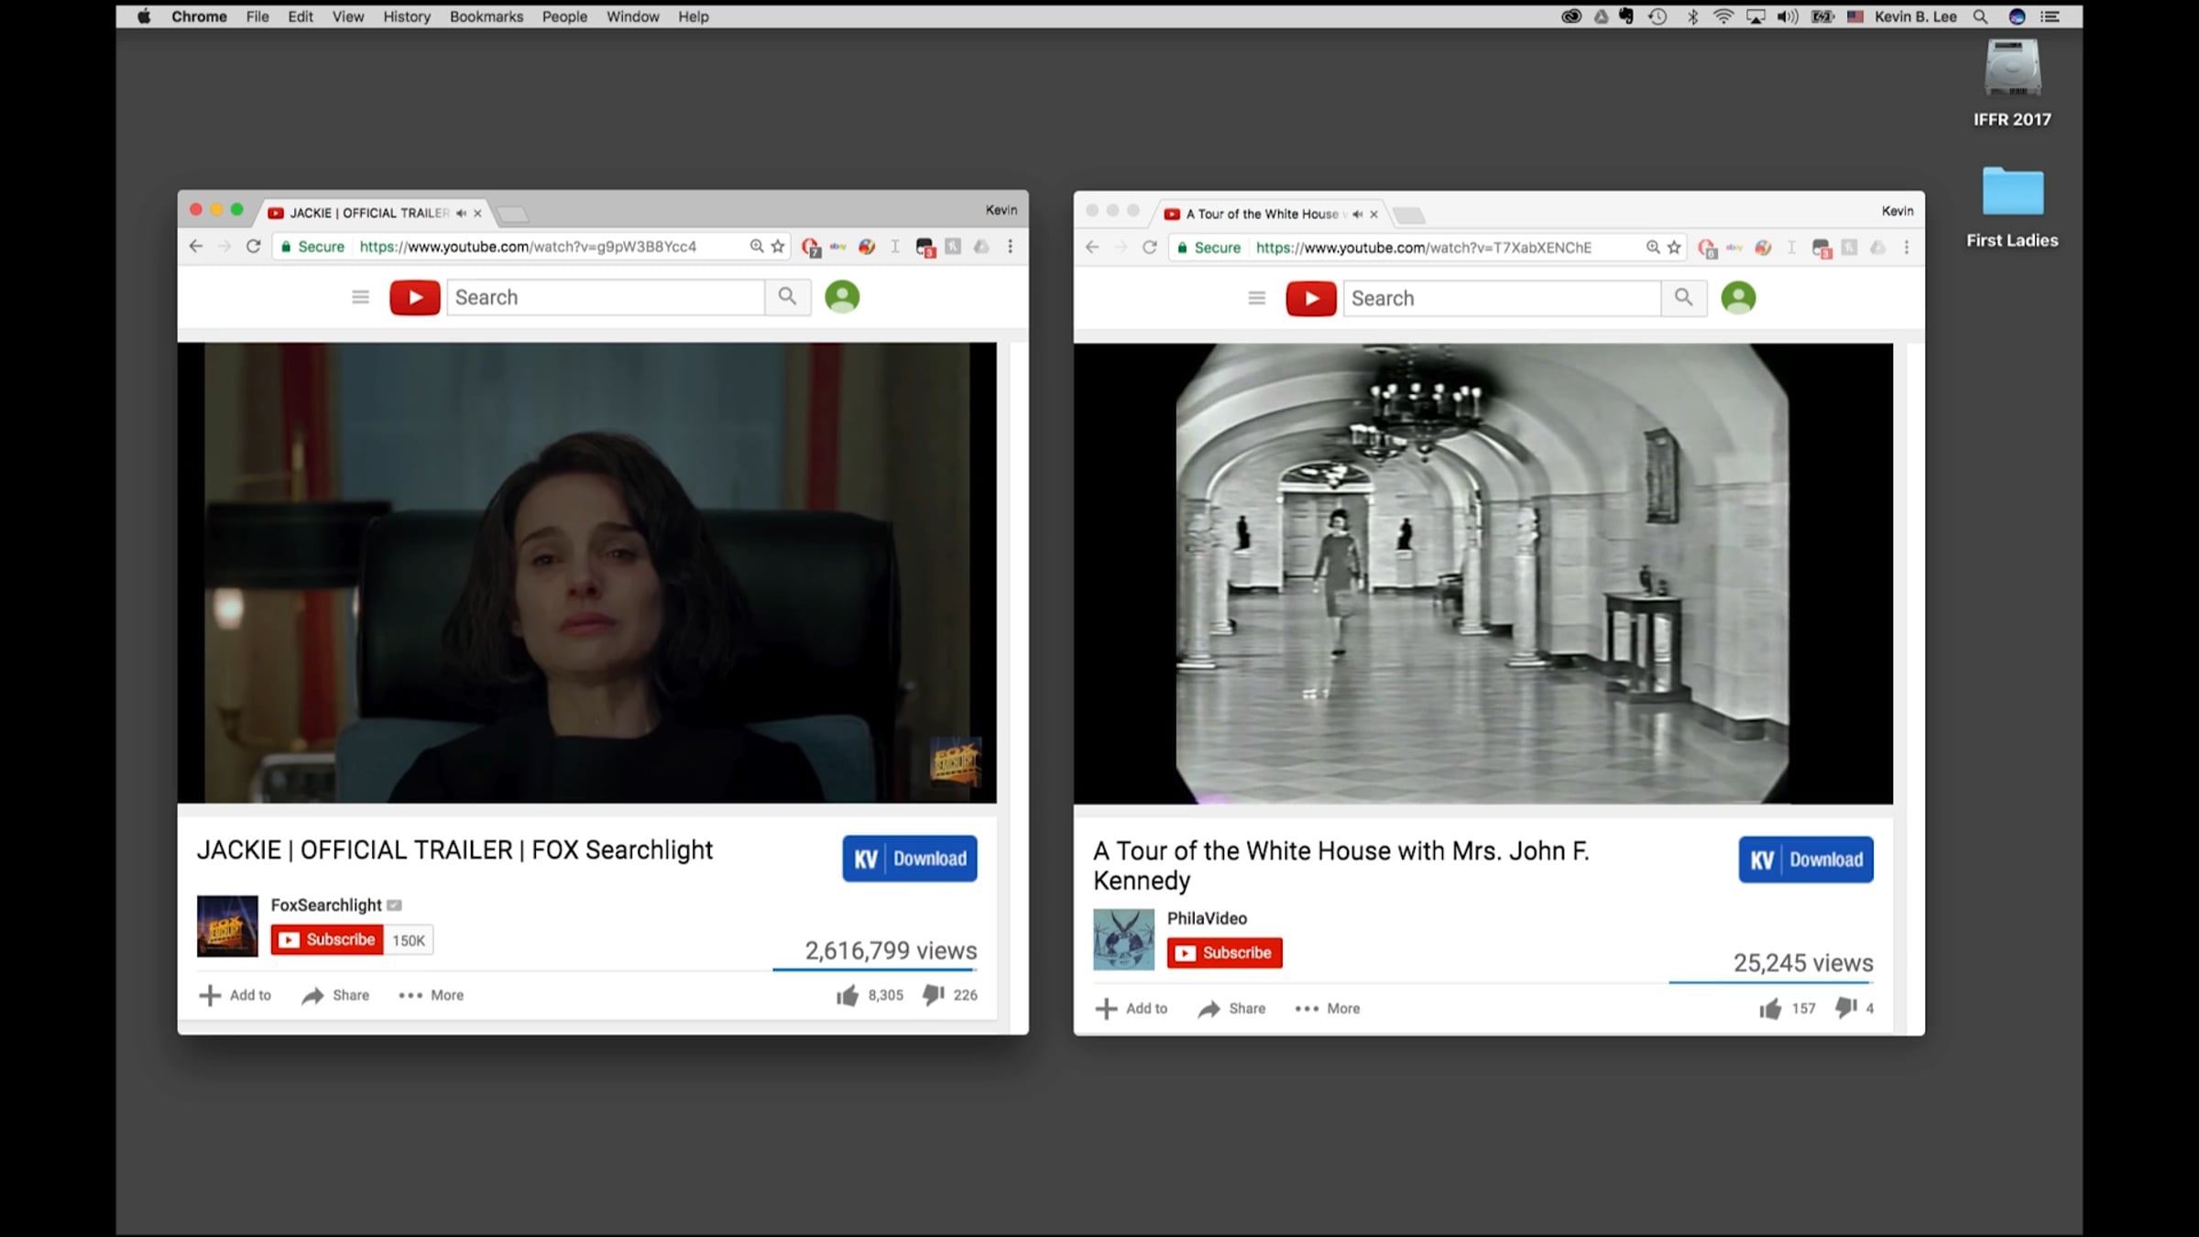Subscribe to the FoxSearchlight channel

pyautogui.click(x=327, y=940)
